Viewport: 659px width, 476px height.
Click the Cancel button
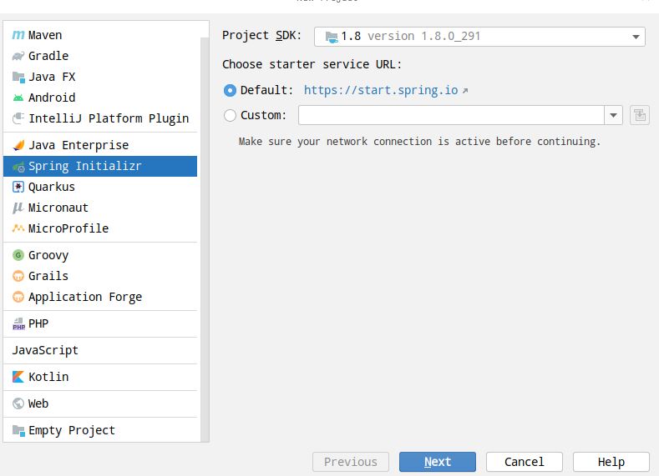(x=524, y=462)
